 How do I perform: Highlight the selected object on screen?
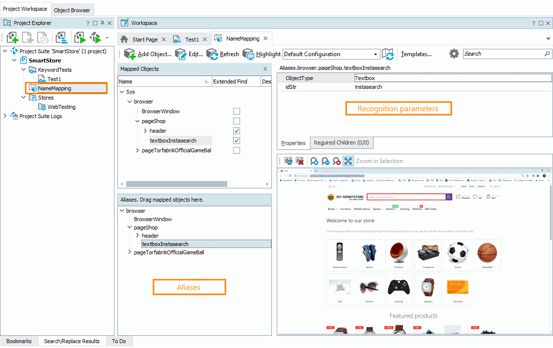pos(248,54)
